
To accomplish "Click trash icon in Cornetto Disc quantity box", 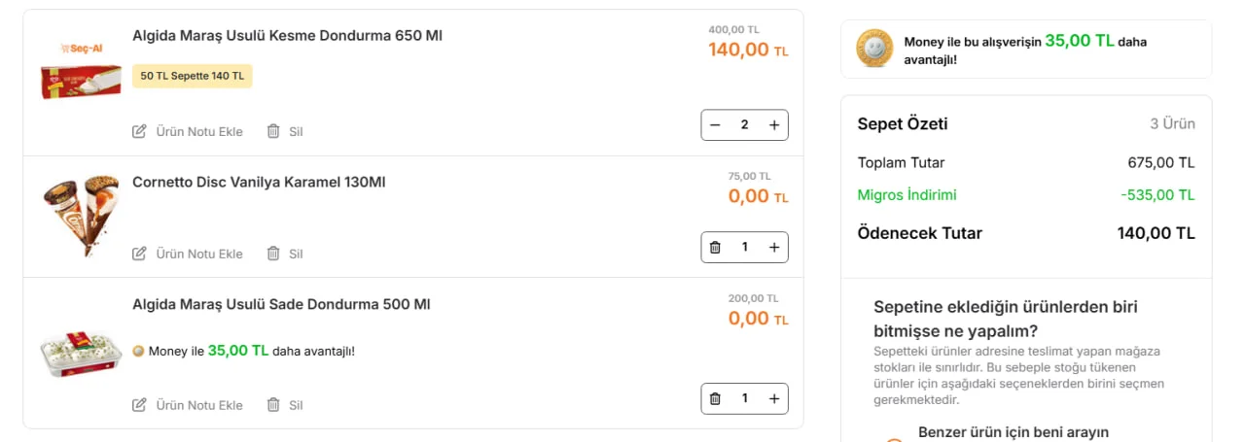I will 716,248.
